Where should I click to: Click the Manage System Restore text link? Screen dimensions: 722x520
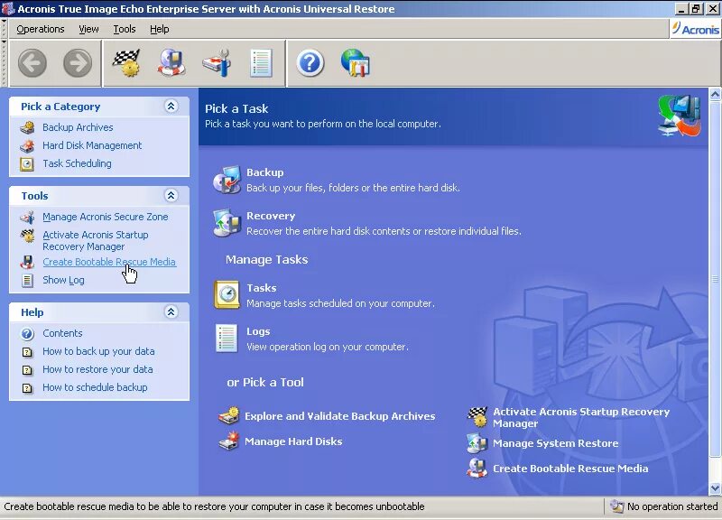(x=556, y=443)
